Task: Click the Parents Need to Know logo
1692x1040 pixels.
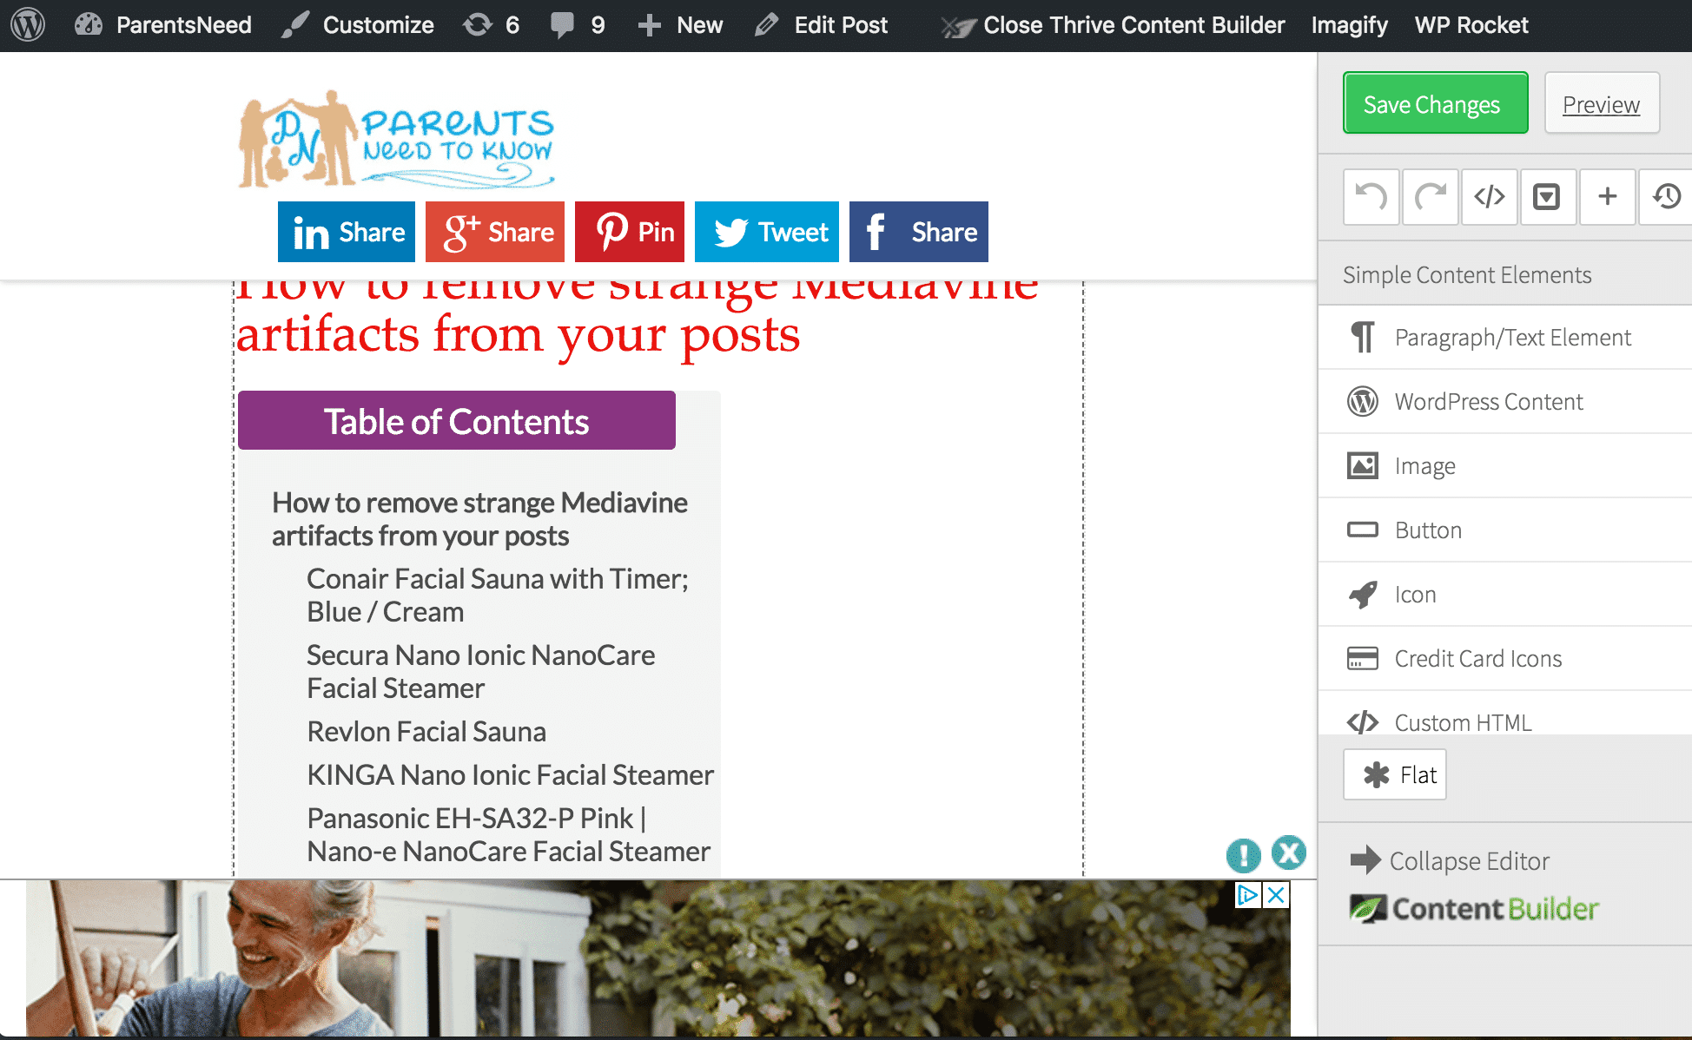Action: [x=396, y=139]
